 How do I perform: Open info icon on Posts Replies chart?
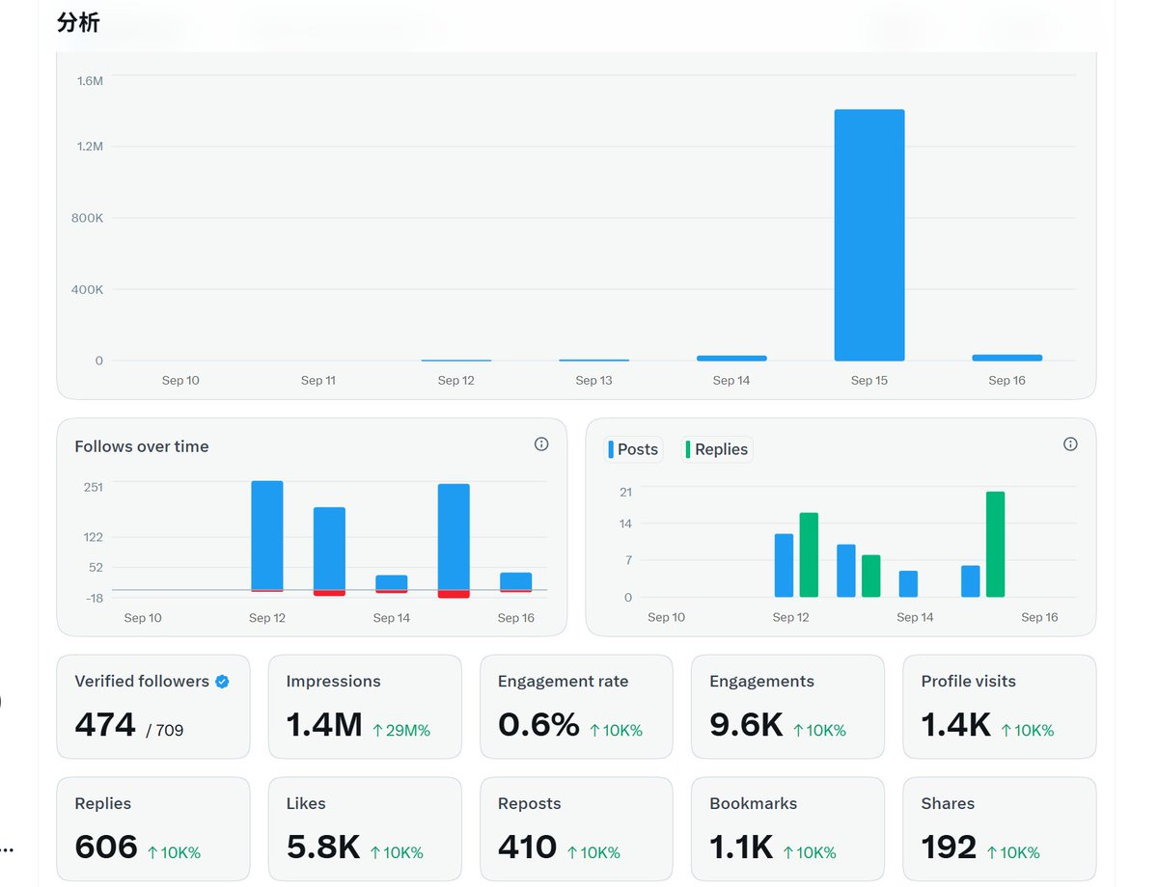tap(1070, 444)
